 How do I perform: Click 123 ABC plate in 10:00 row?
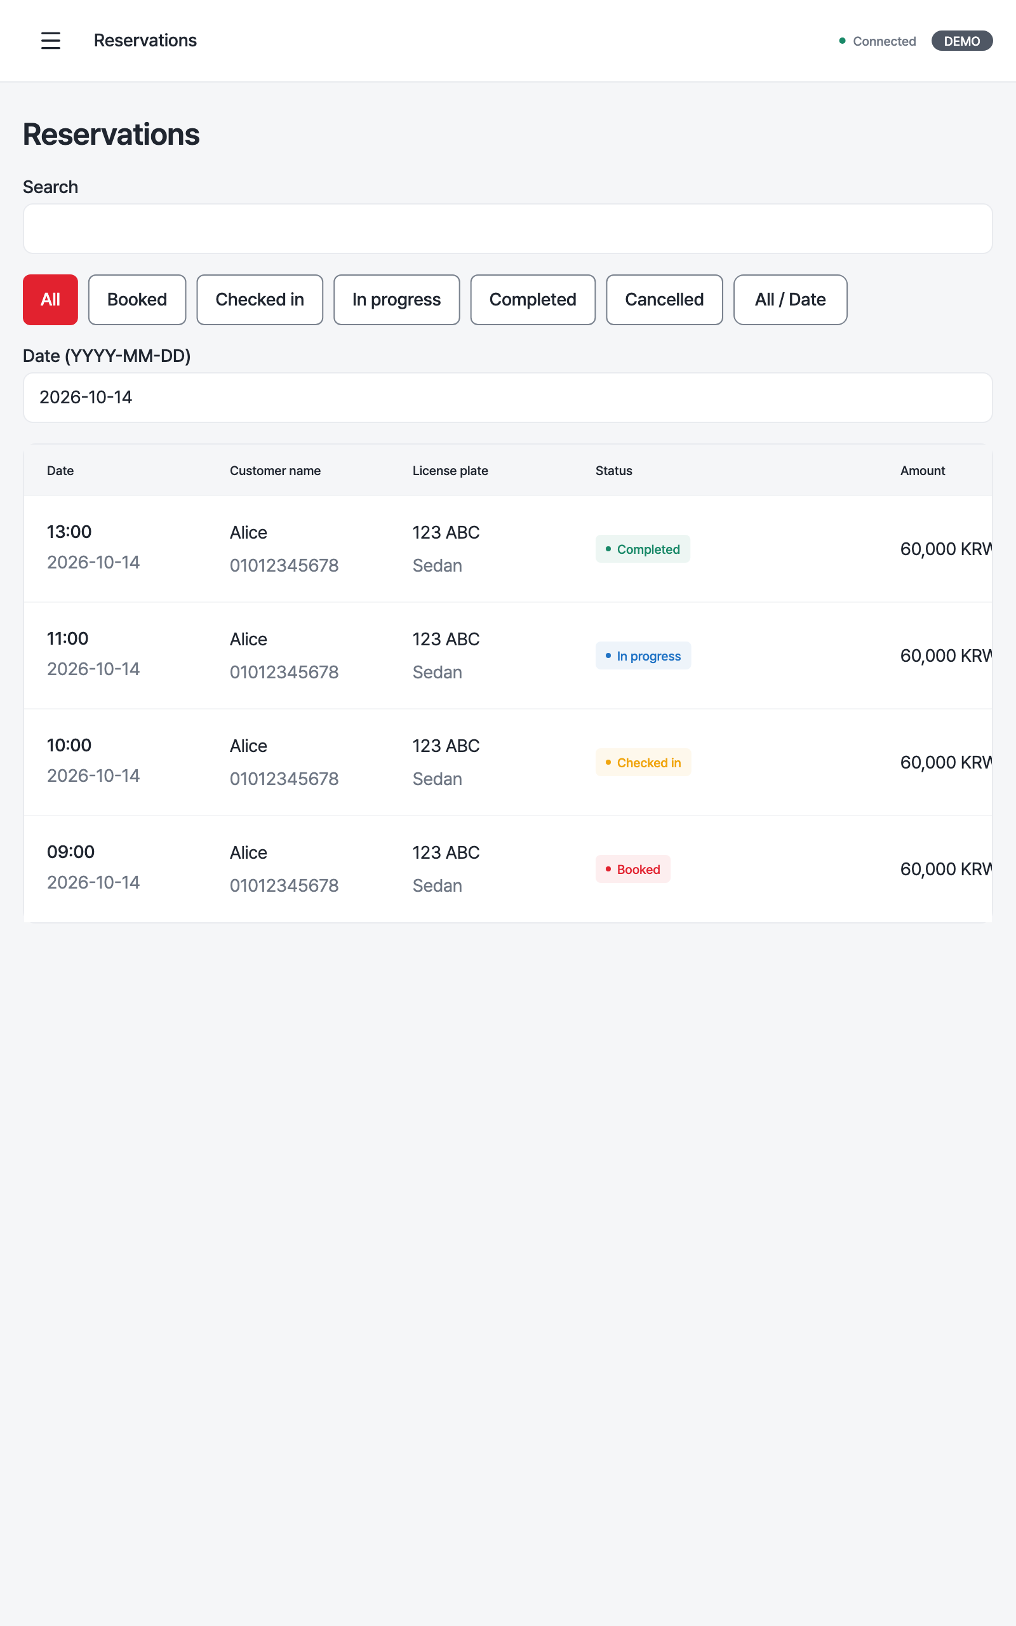pyautogui.click(x=446, y=746)
